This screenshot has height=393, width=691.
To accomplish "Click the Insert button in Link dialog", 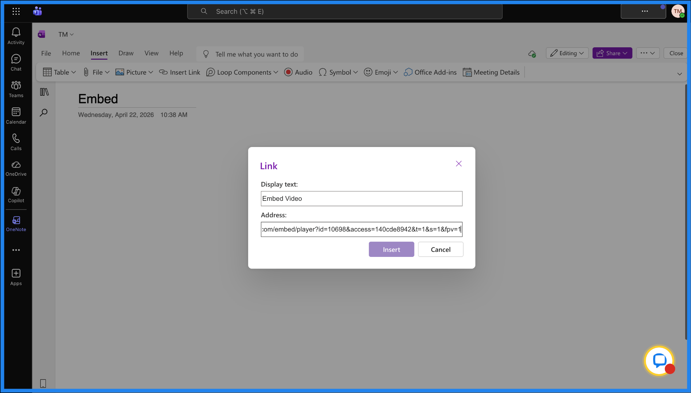I will (x=392, y=249).
